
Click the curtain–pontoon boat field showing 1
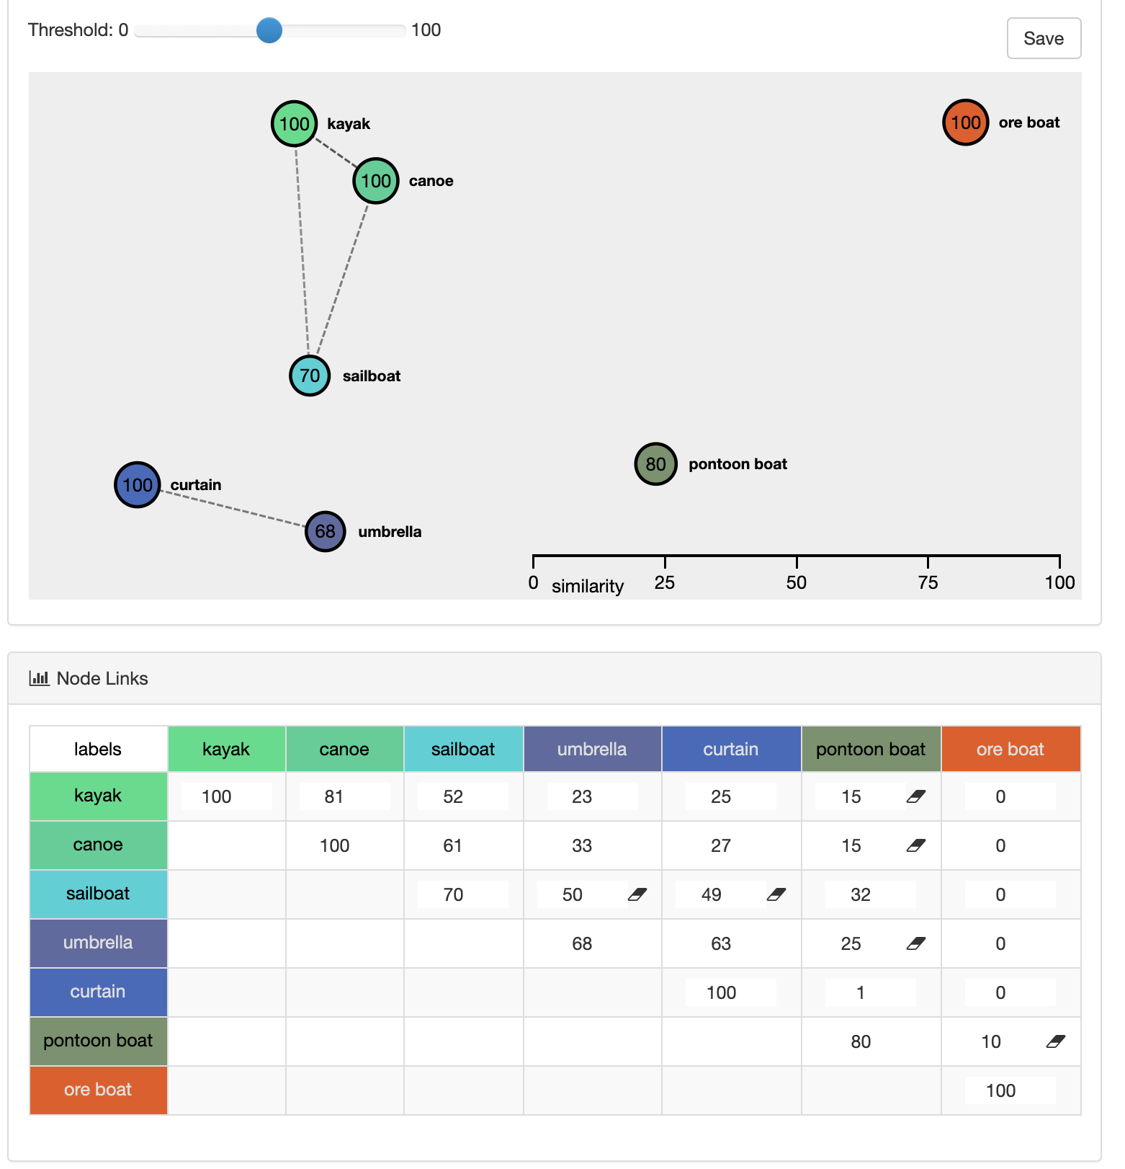[x=871, y=992]
